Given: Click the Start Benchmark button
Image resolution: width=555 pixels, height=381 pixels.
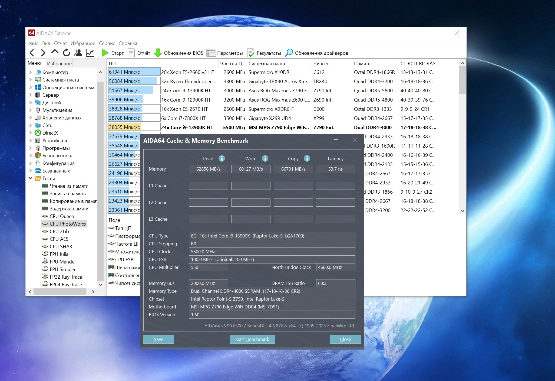Looking at the screenshot, I should point(252,339).
